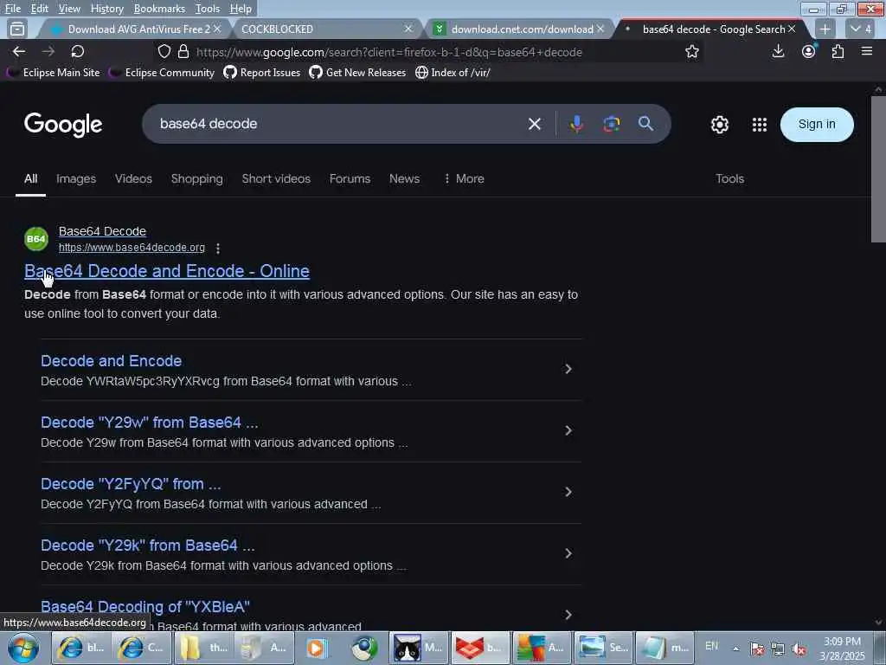
Task: Open the Bookmarks menu
Action: click(159, 9)
